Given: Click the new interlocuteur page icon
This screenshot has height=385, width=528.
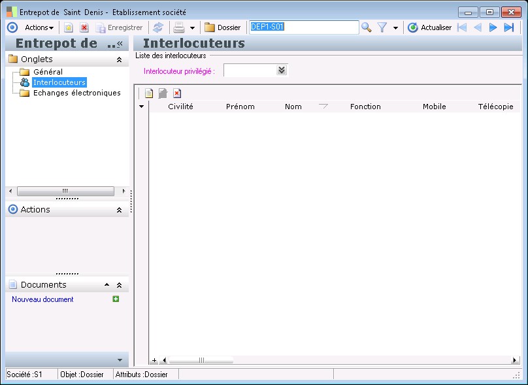Looking at the screenshot, I should 149,93.
